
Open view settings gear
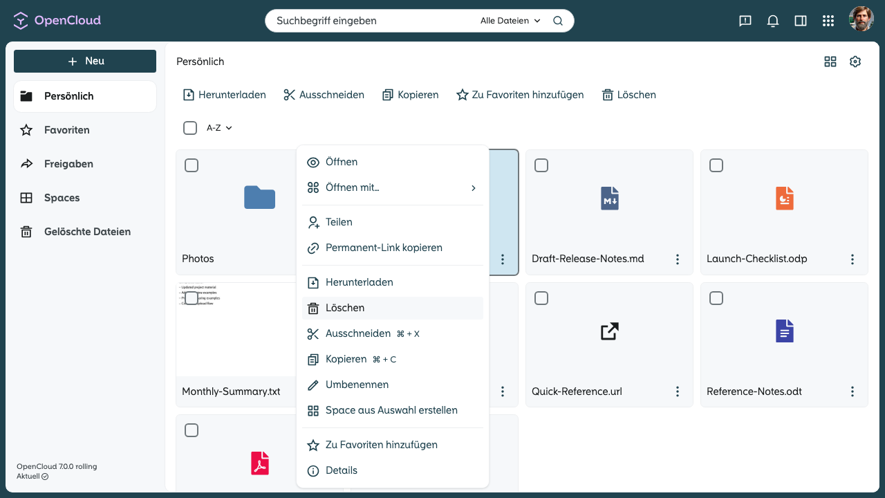pos(855,62)
